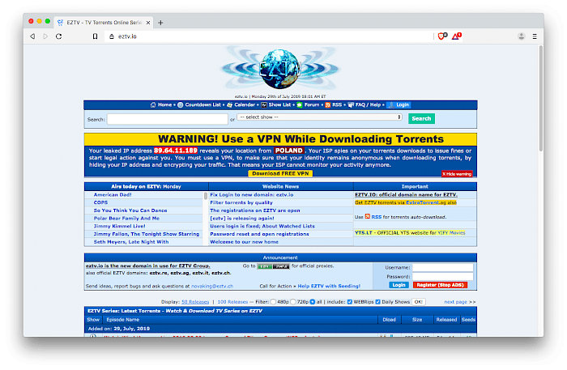Open the Show List menu item
The width and height of the screenshot is (567, 370).
pyautogui.click(x=279, y=104)
